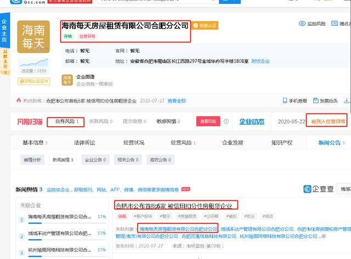Select 政府公告 0 sub-tab
The height and width of the screenshot is (259, 351).
(160, 160)
